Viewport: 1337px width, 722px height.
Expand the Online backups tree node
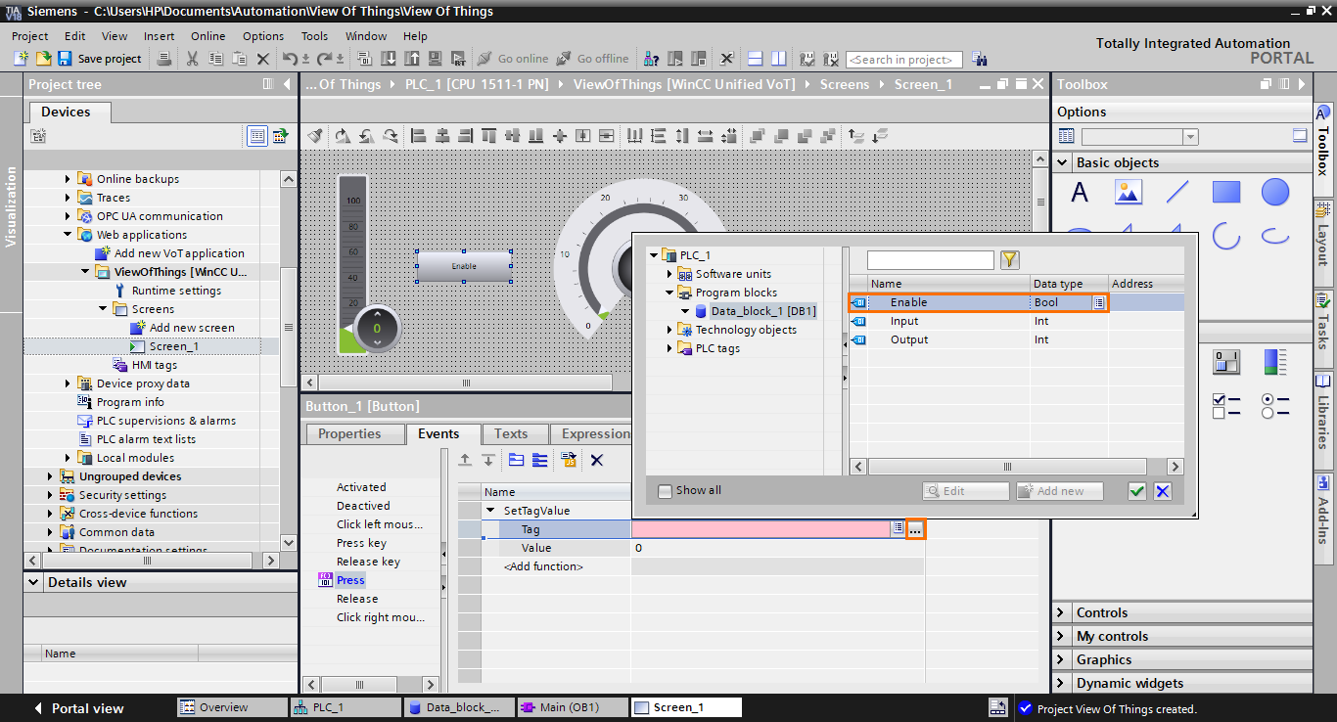[69, 179]
